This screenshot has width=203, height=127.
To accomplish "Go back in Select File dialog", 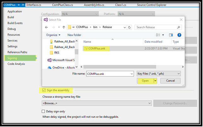I will point(46,27).
